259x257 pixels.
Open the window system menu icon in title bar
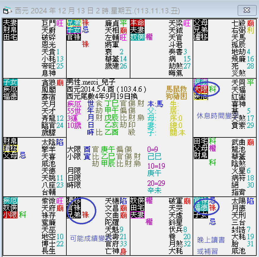[7, 11]
